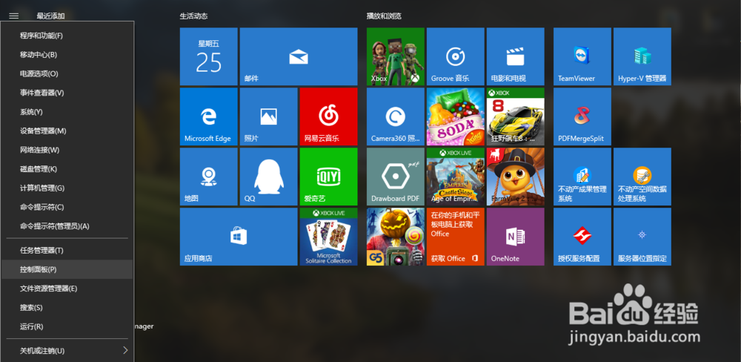Open the OneNote tile
The width and height of the screenshot is (741, 362).
pos(516,237)
